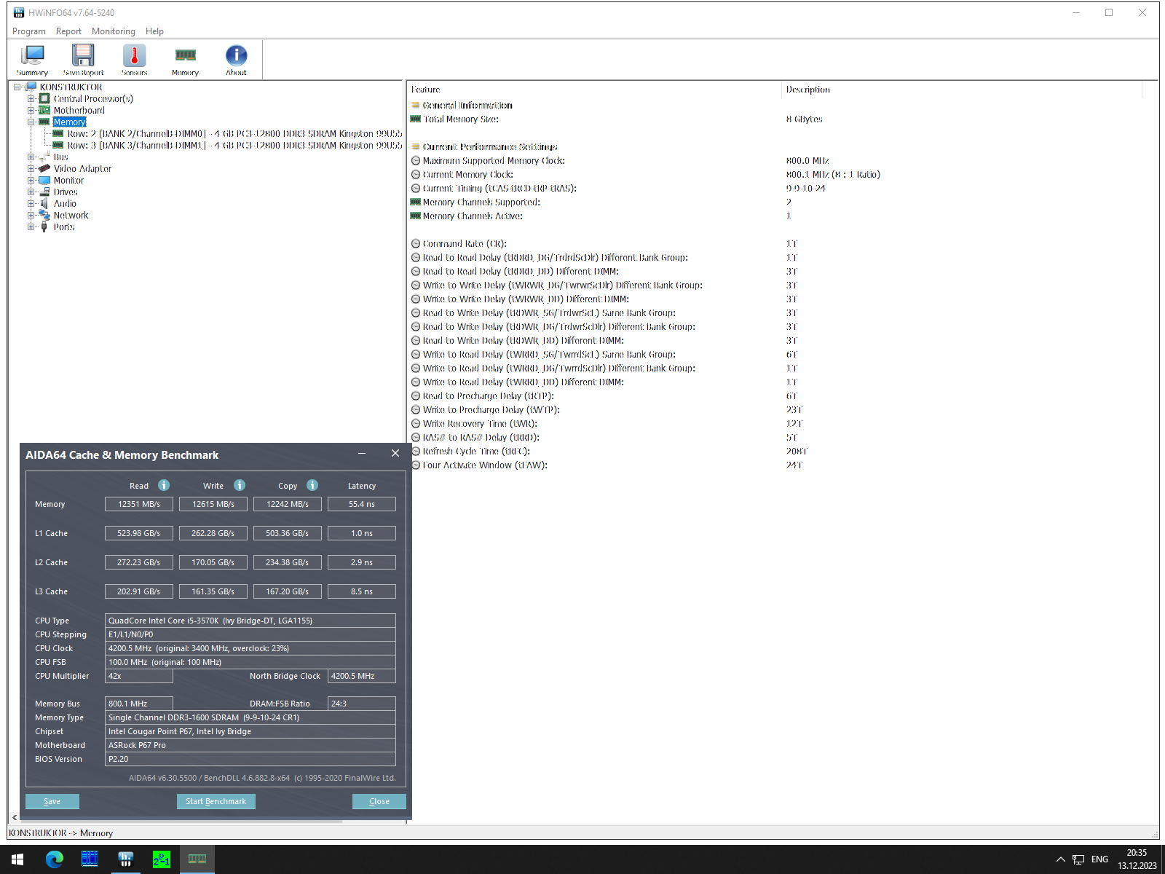Minimize the AIDA64 benchmark window
Viewport: 1165px width, 874px height.
click(362, 454)
